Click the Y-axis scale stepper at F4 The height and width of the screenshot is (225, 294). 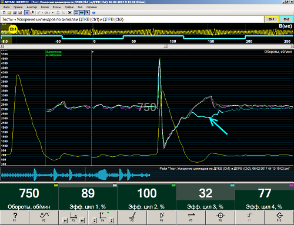tap(112, 221)
